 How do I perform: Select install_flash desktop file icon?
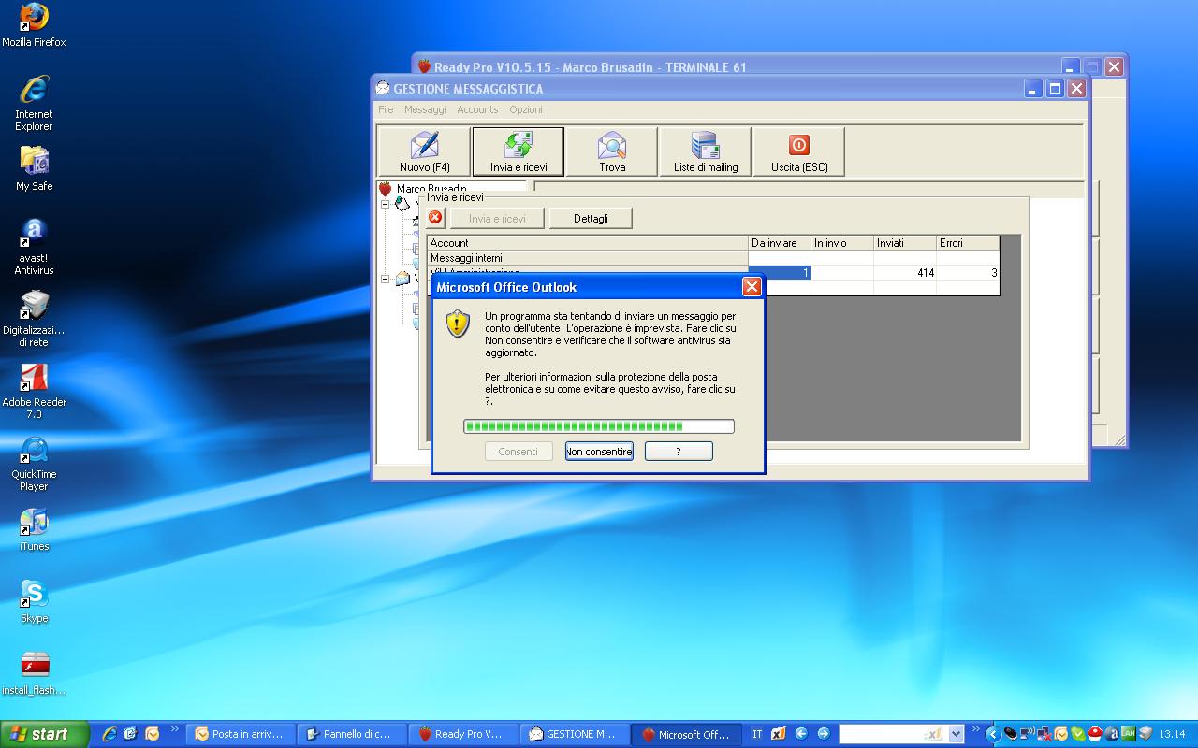(34, 673)
